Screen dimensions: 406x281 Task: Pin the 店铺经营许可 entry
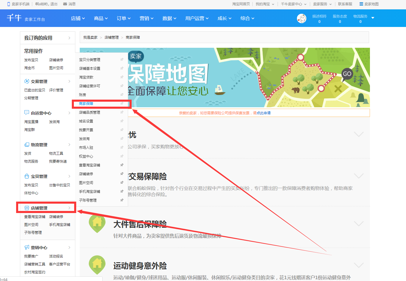click(122, 86)
